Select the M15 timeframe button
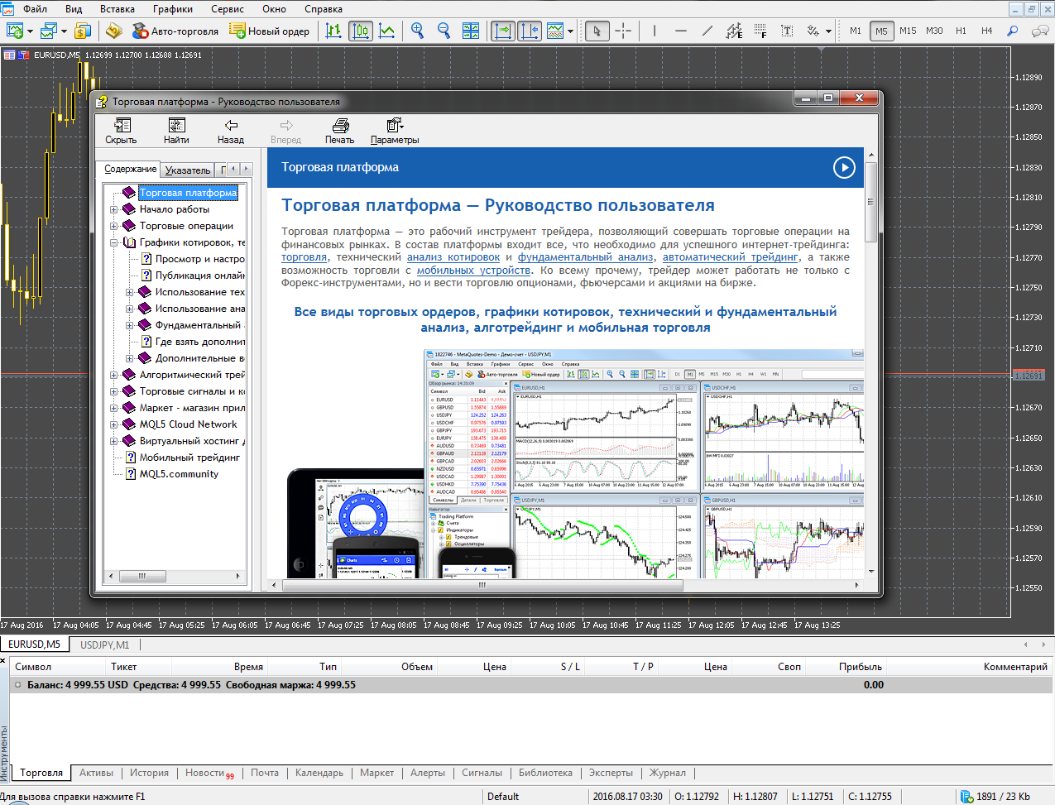This screenshot has width=1055, height=805. tap(908, 31)
